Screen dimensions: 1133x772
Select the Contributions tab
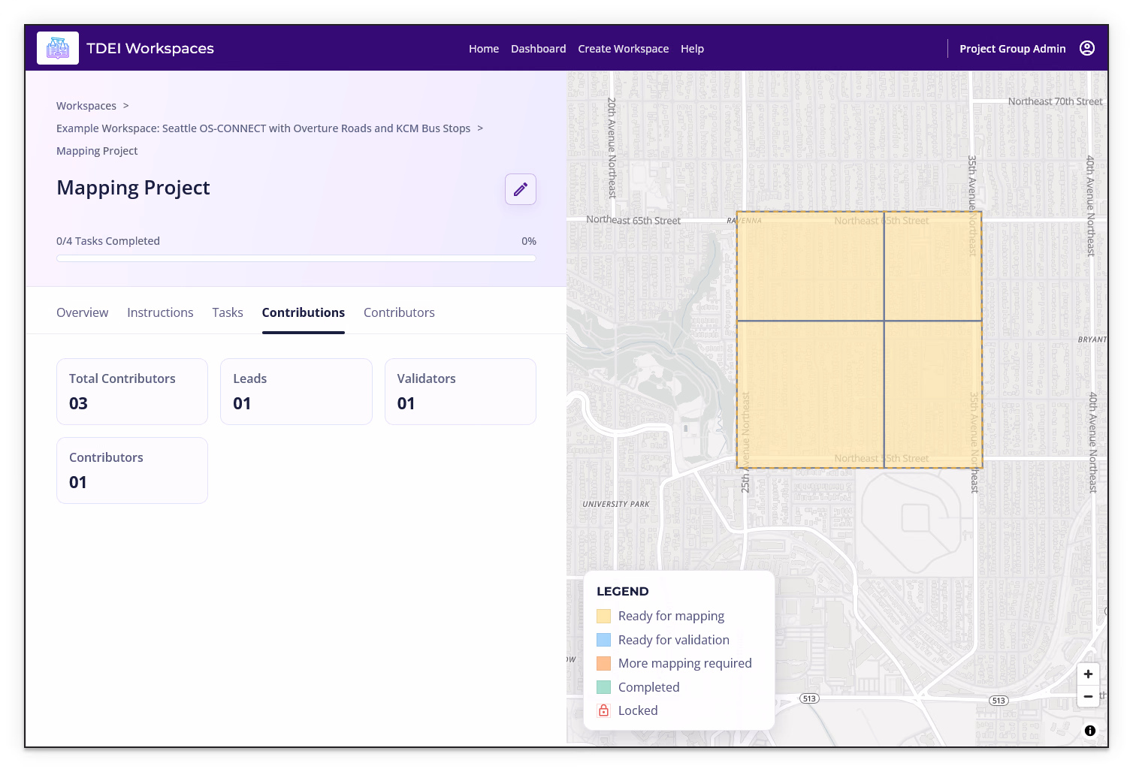point(304,312)
